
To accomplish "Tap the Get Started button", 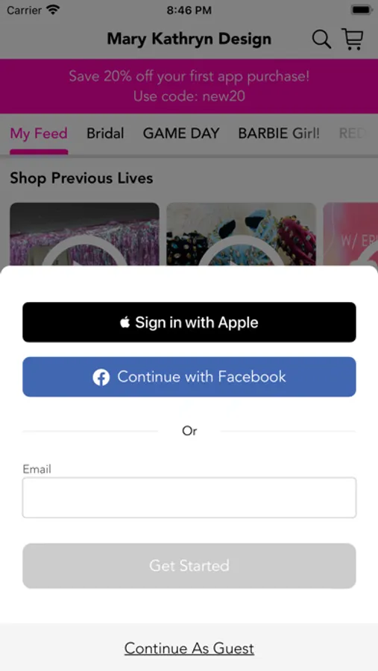I will (x=189, y=566).
